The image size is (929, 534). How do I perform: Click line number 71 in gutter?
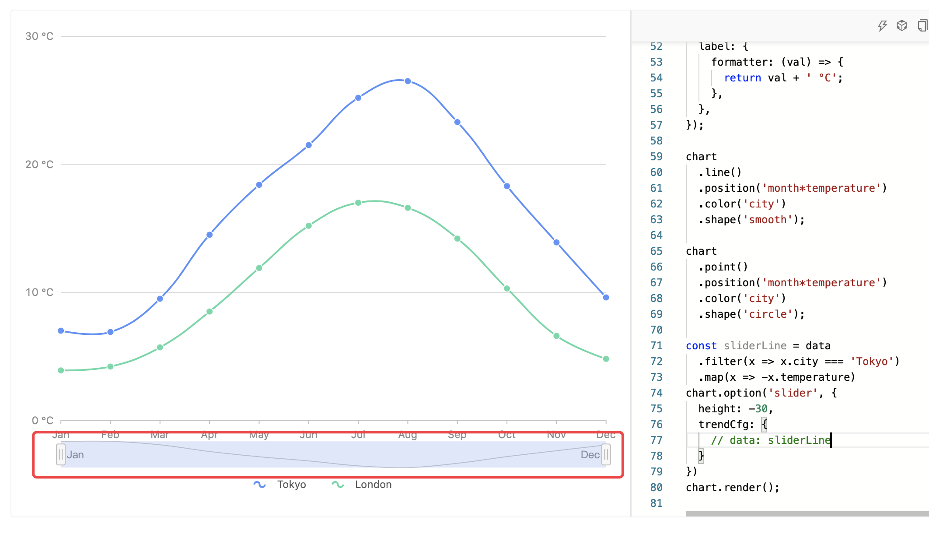point(656,346)
